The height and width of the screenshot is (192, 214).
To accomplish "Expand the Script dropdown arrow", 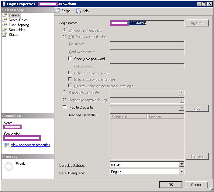I will click(x=73, y=11).
